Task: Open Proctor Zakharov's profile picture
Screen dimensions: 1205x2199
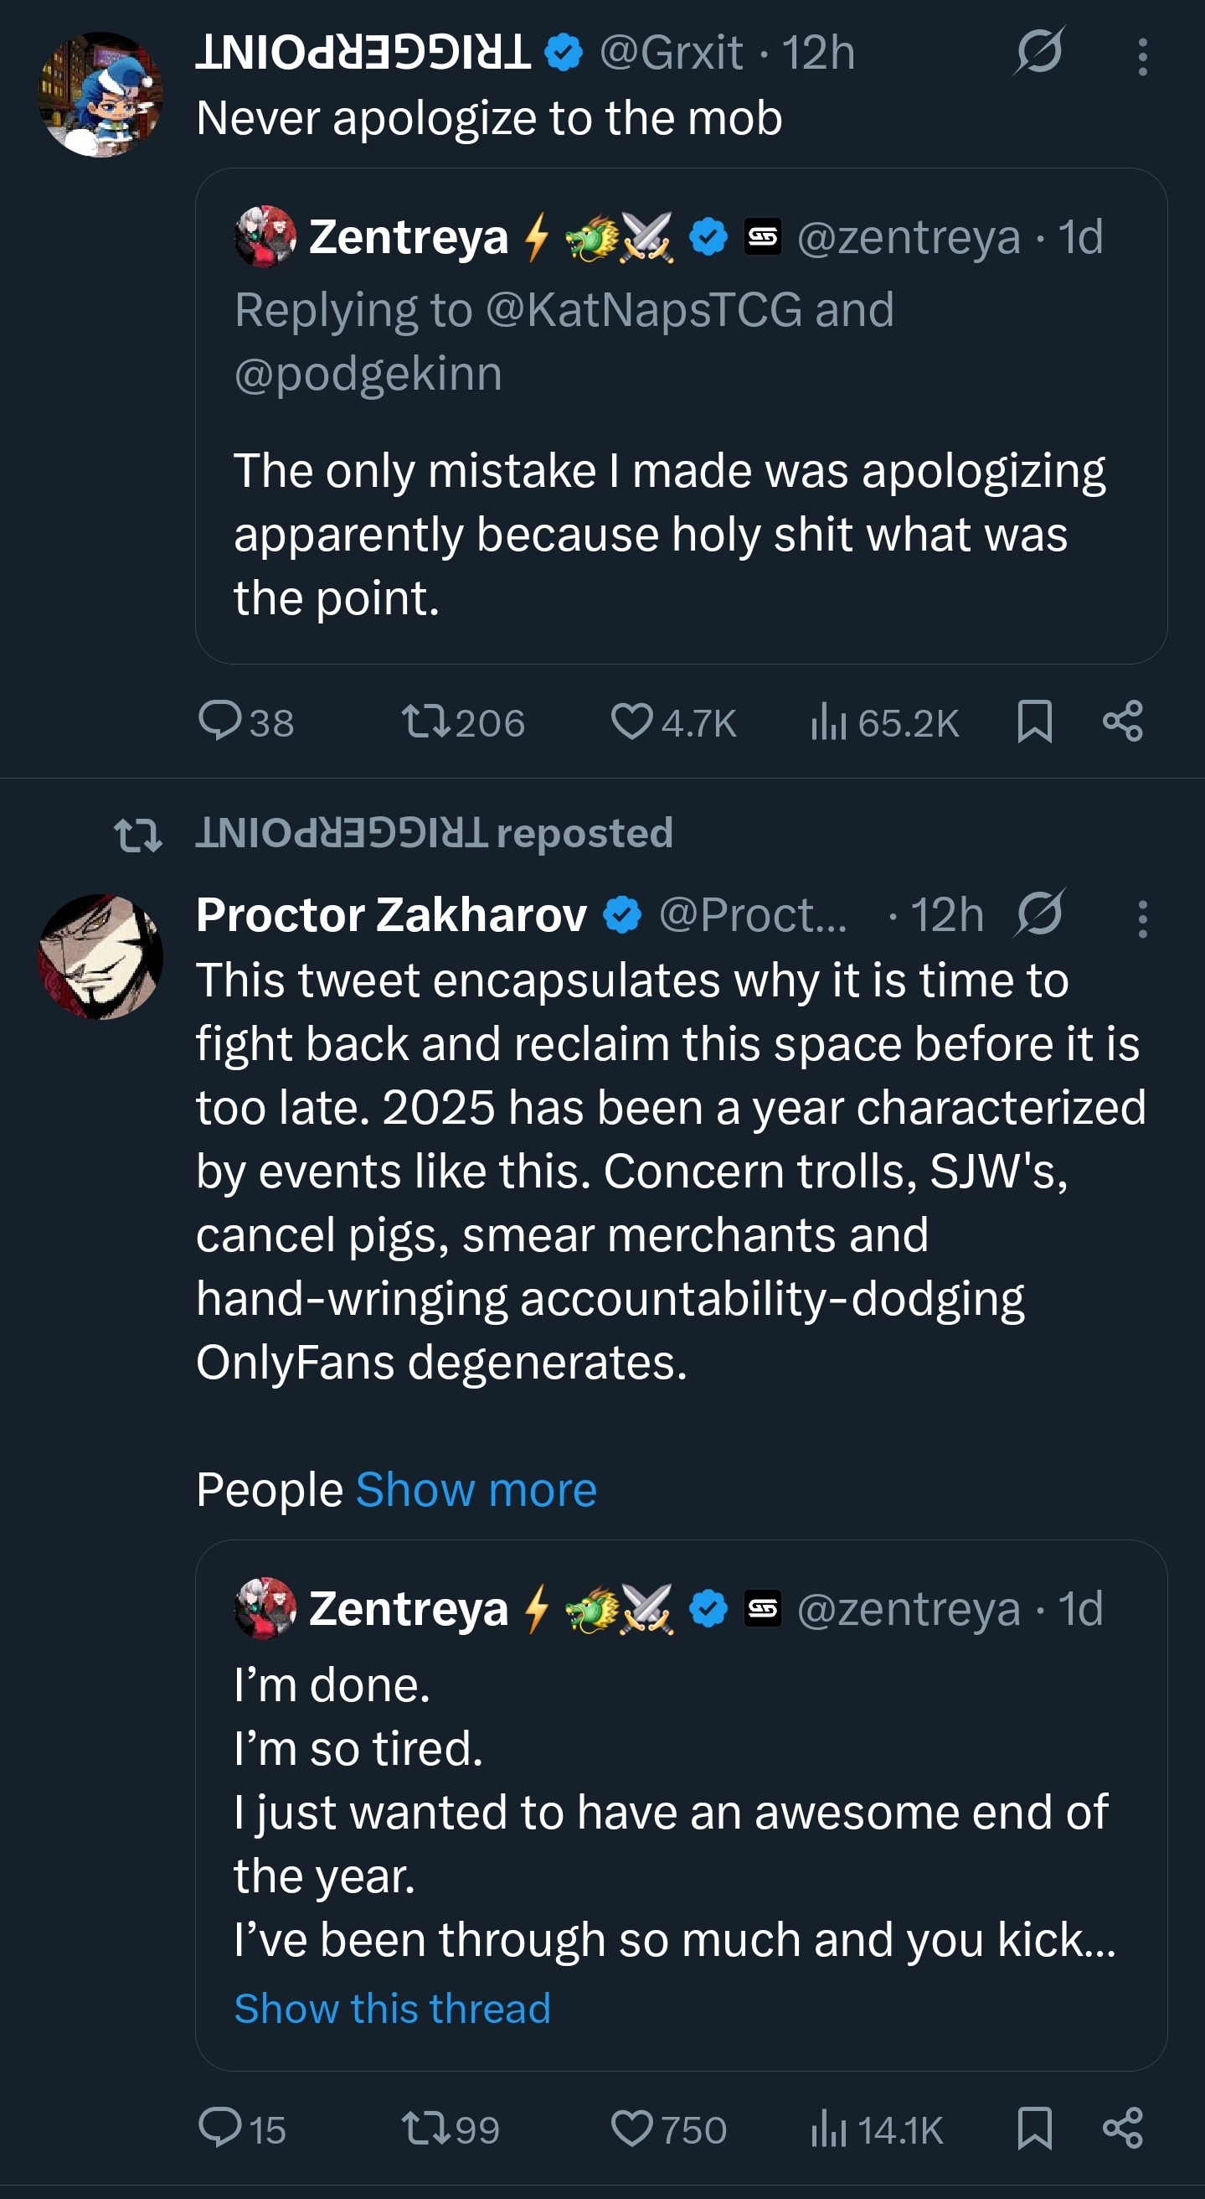Action: tap(100, 956)
